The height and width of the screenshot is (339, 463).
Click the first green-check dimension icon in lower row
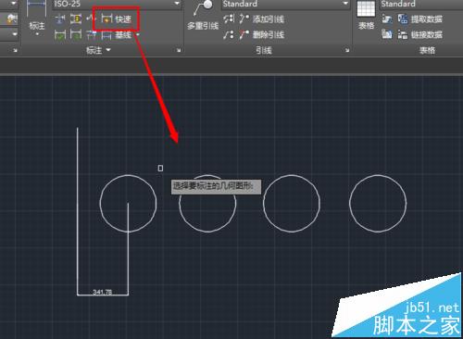tap(60, 34)
